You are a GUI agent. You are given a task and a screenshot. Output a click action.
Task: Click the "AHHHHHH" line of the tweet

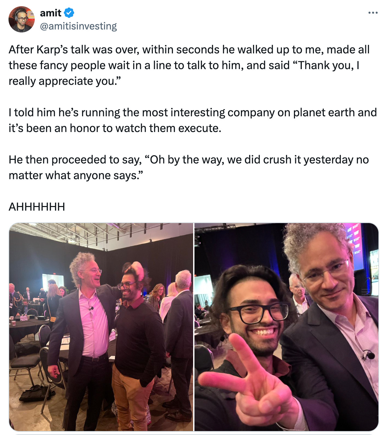coord(37,207)
